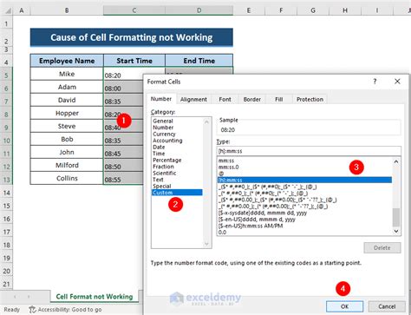Click the Employee Name header cell

pos(67,61)
